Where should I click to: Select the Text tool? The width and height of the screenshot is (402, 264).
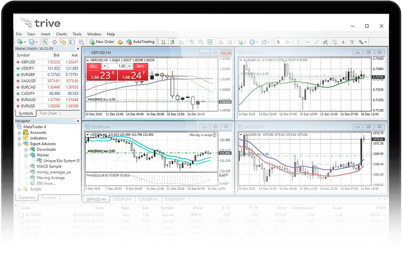coord(343,42)
